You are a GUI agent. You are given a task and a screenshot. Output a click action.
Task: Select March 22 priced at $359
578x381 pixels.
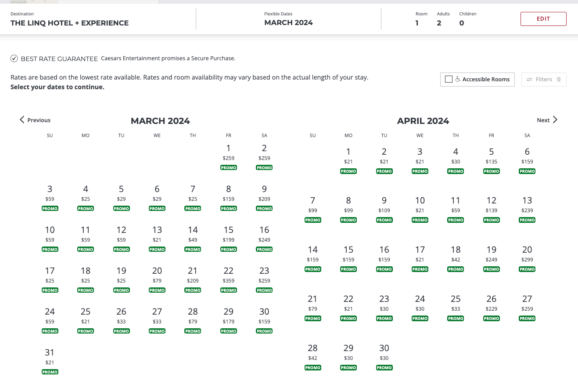click(228, 275)
